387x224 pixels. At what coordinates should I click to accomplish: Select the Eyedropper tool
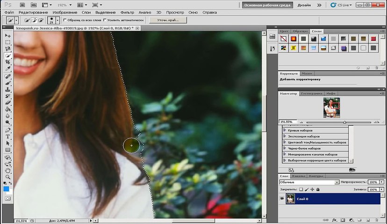click(x=8, y=69)
